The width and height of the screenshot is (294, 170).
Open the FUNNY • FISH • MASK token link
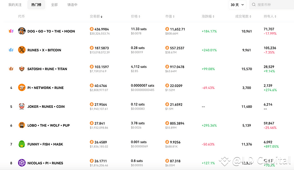click(x=45, y=144)
